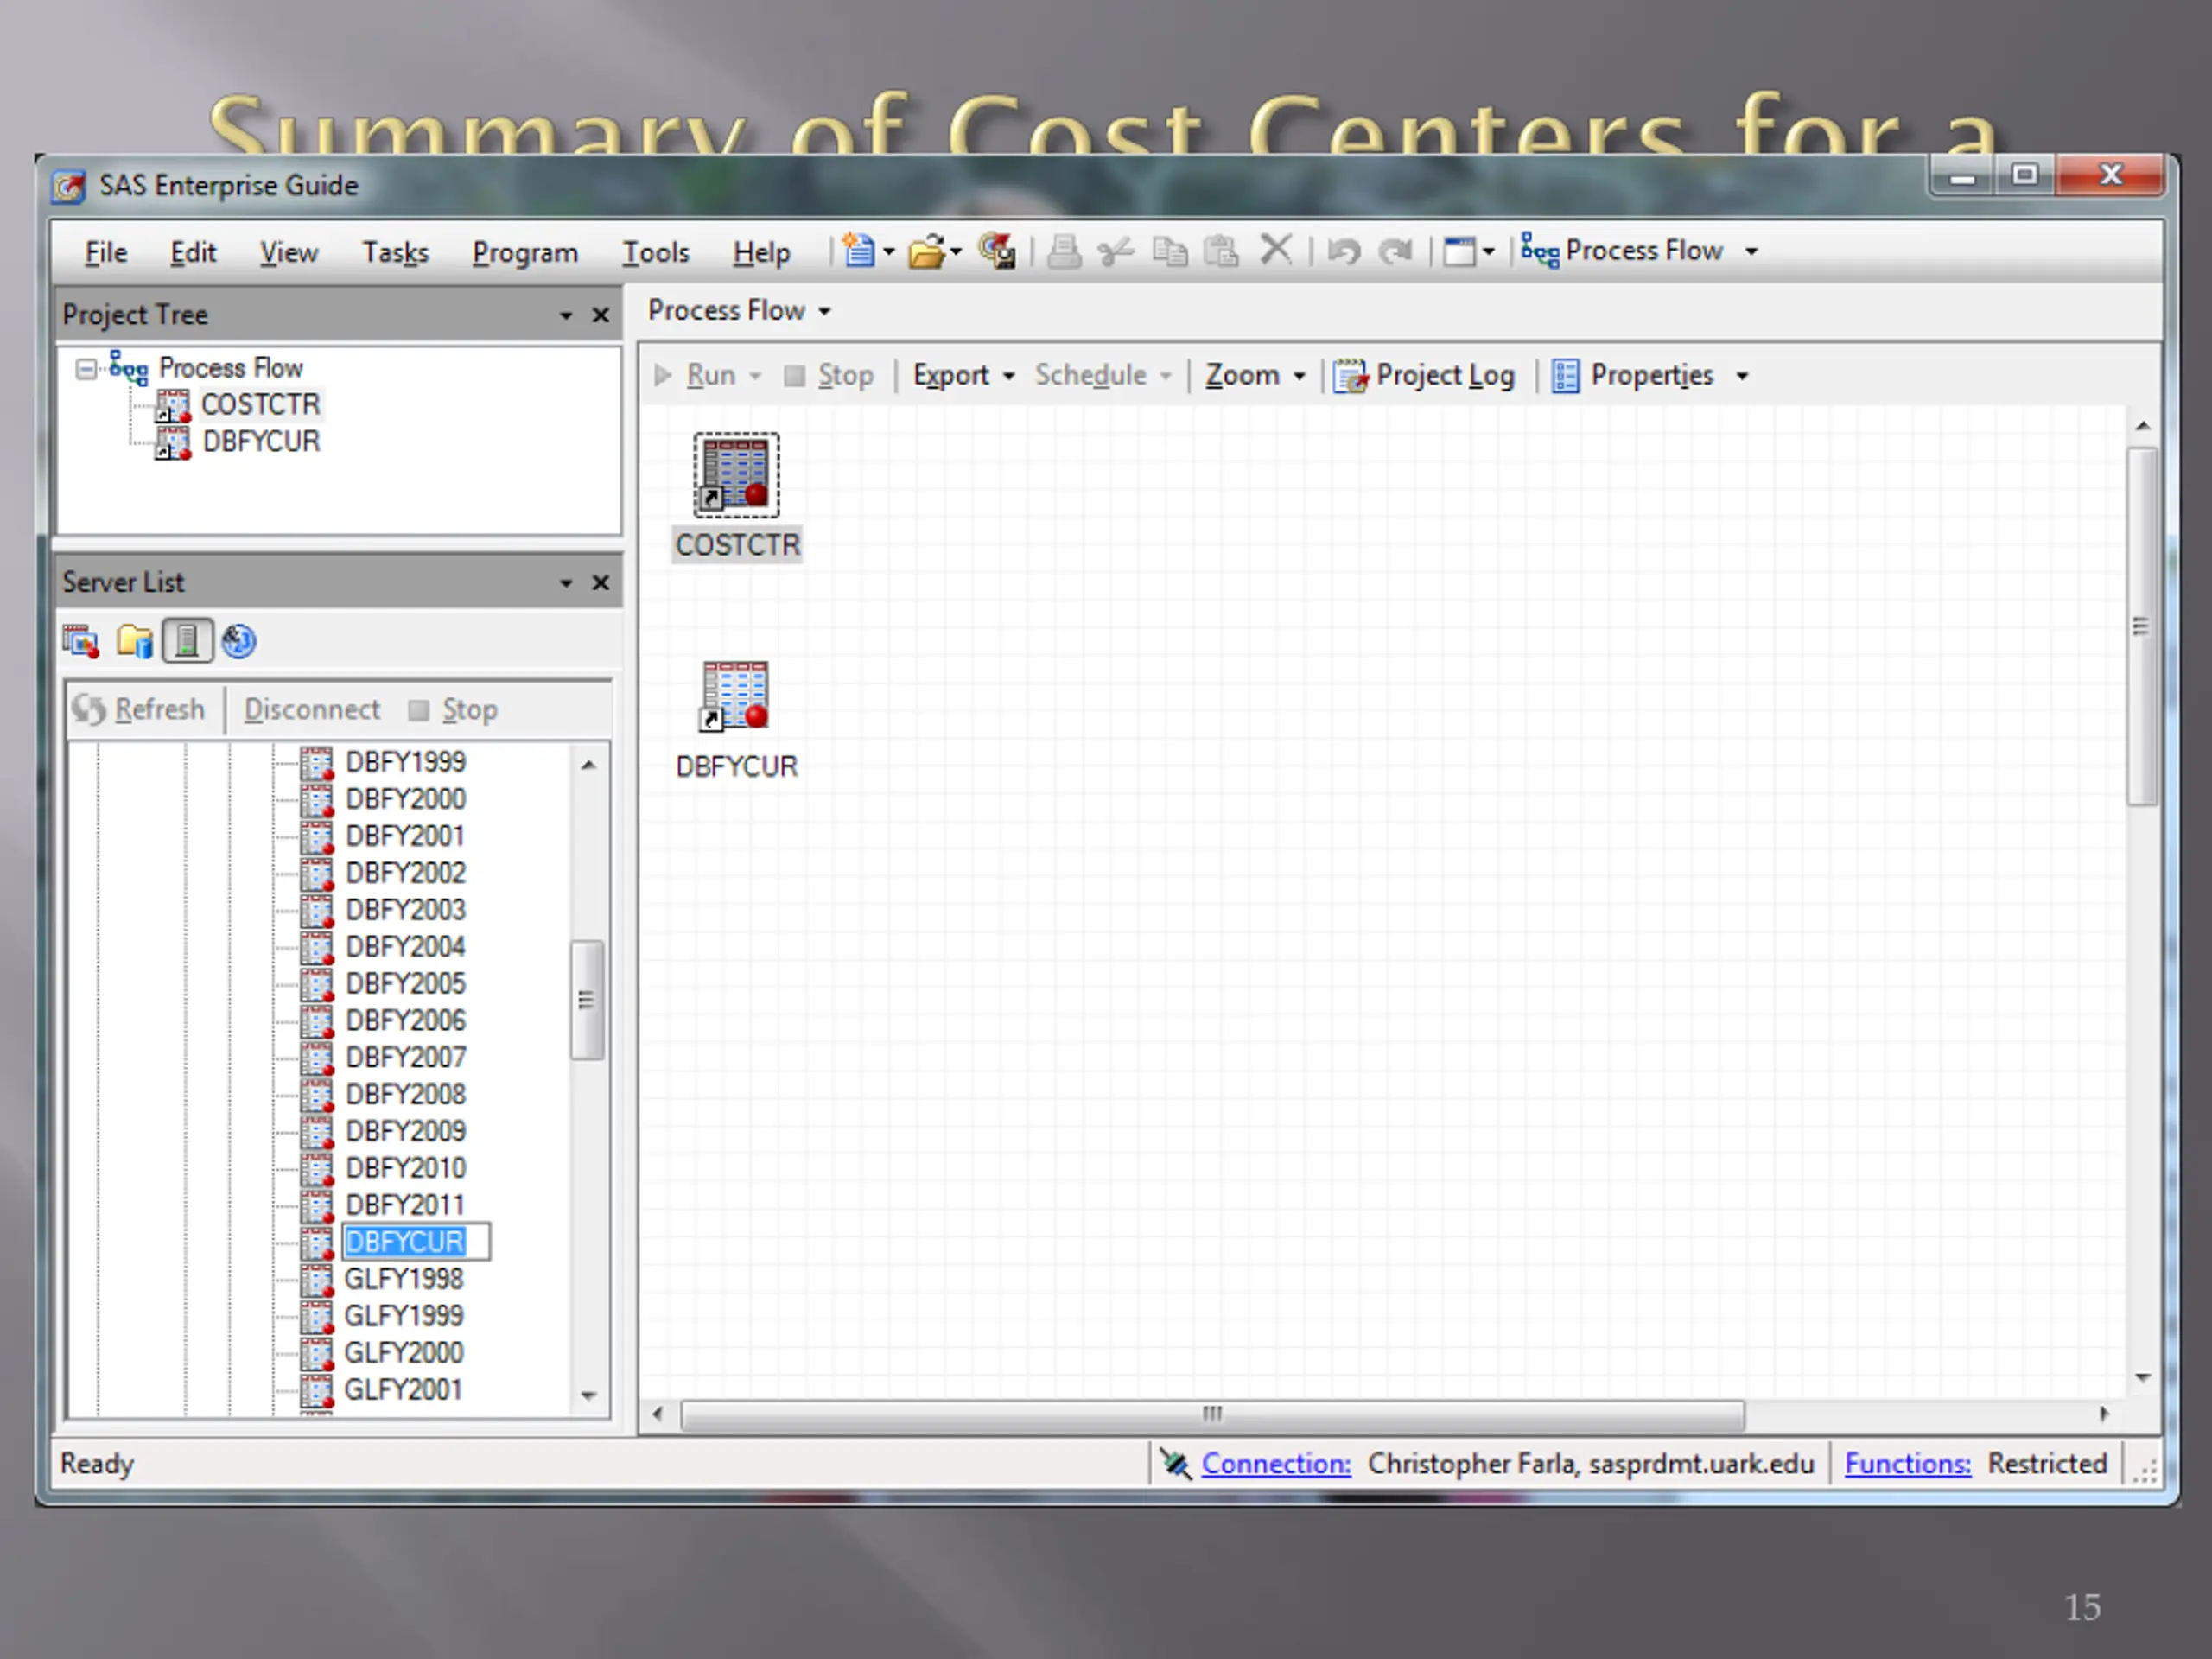Open the Export dropdown menu
Image resolution: width=2212 pixels, height=1659 pixels.
pos(963,375)
